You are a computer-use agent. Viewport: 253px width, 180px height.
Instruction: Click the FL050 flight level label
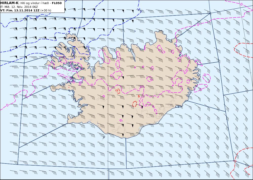(57, 3)
